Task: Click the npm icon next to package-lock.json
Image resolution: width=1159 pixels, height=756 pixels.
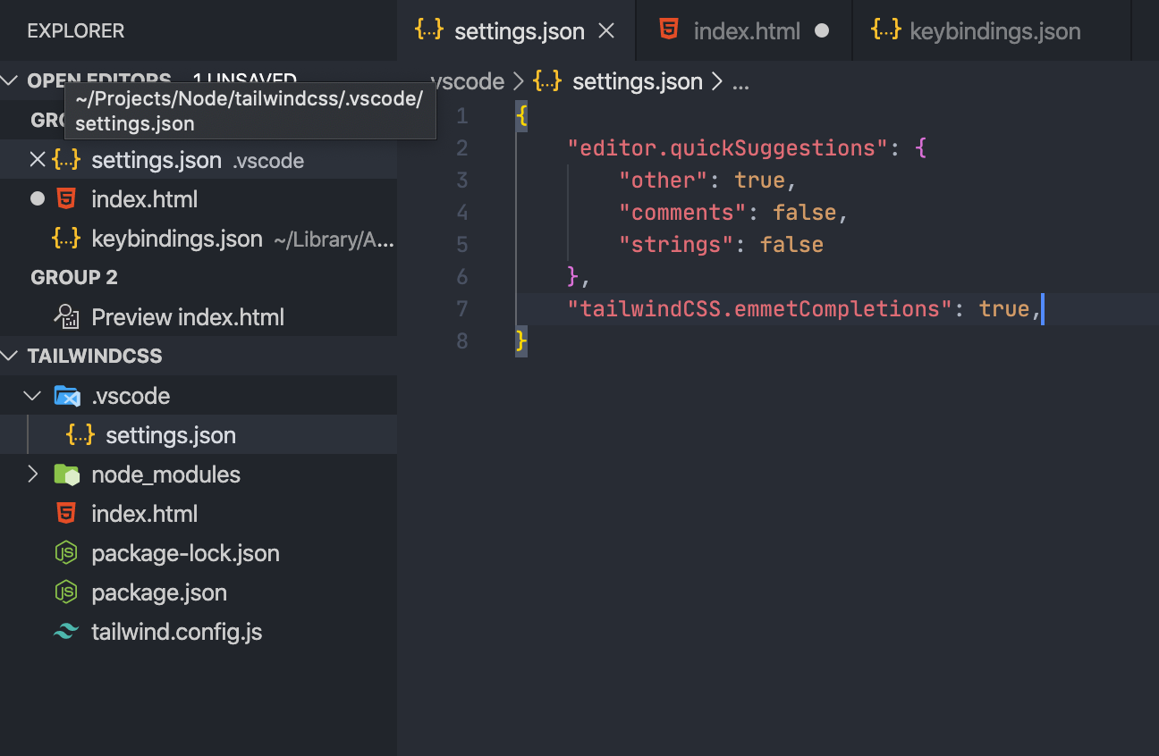Action: (66, 553)
